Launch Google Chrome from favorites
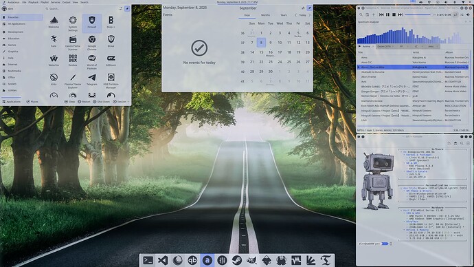The height and width of the screenshot is (267, 474). (92, 43)
